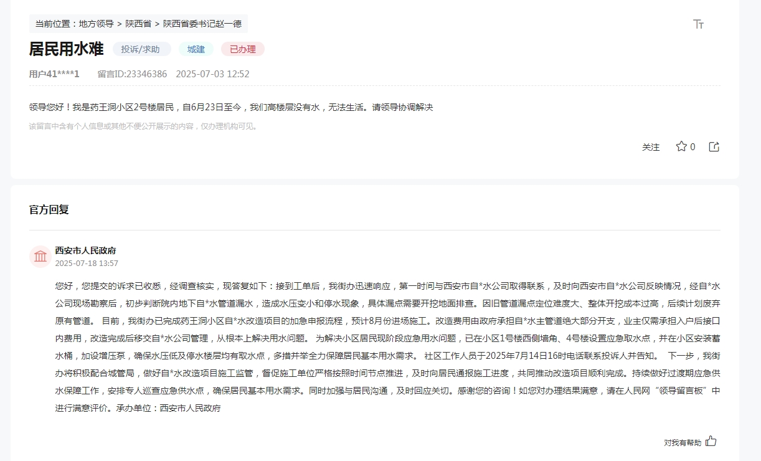
Task: Like the post using the heart icon
Action: [x=680, y=146]
